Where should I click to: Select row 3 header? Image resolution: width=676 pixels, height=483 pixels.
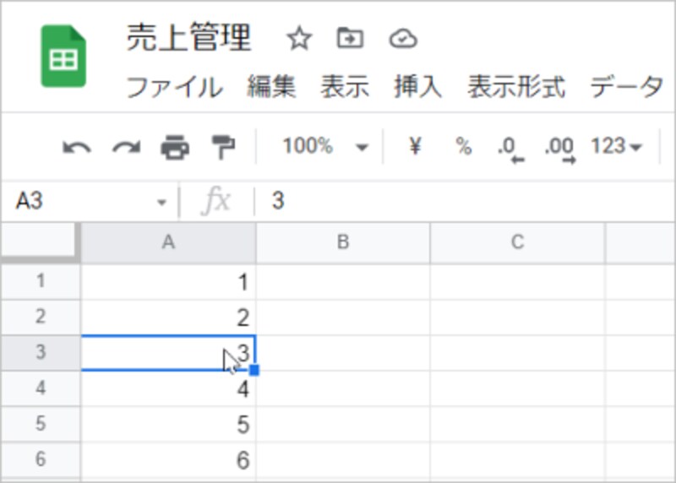point(41,352)
